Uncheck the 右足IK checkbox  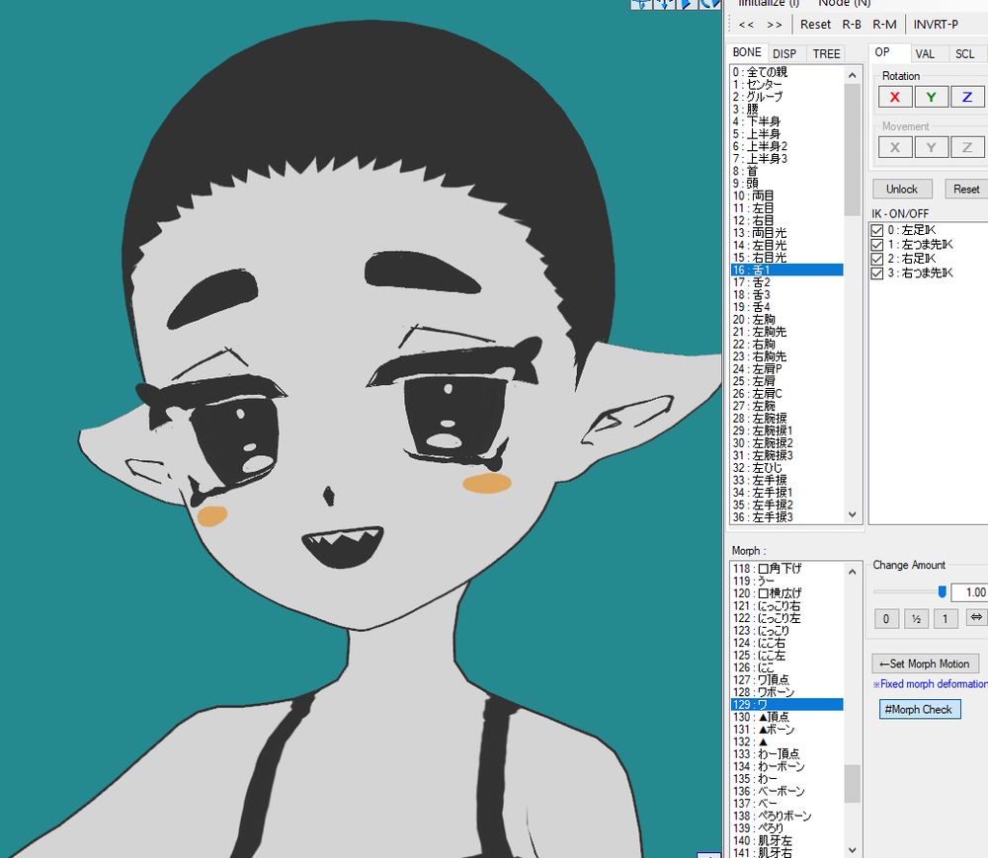click(877, 259)
